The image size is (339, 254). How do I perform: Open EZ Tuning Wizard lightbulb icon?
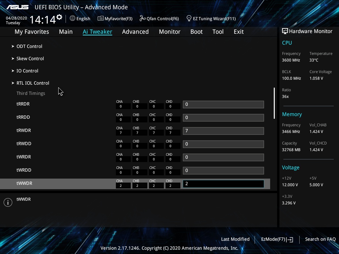(x=189, y=19)
